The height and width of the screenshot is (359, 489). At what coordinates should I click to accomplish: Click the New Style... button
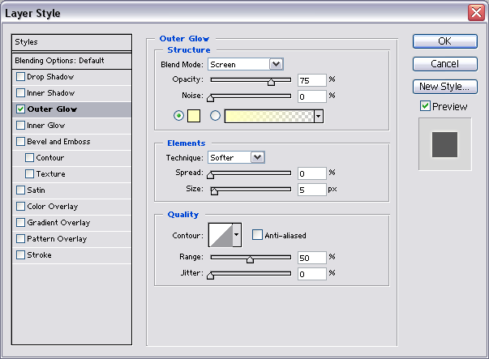pyautogui.click(x=445, y=87)
